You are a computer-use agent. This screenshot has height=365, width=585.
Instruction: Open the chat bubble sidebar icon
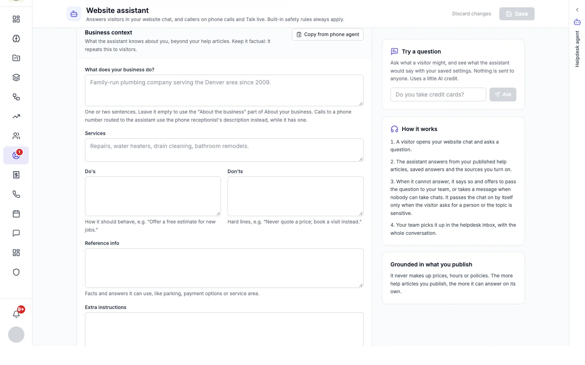click(x=16, y=233)
